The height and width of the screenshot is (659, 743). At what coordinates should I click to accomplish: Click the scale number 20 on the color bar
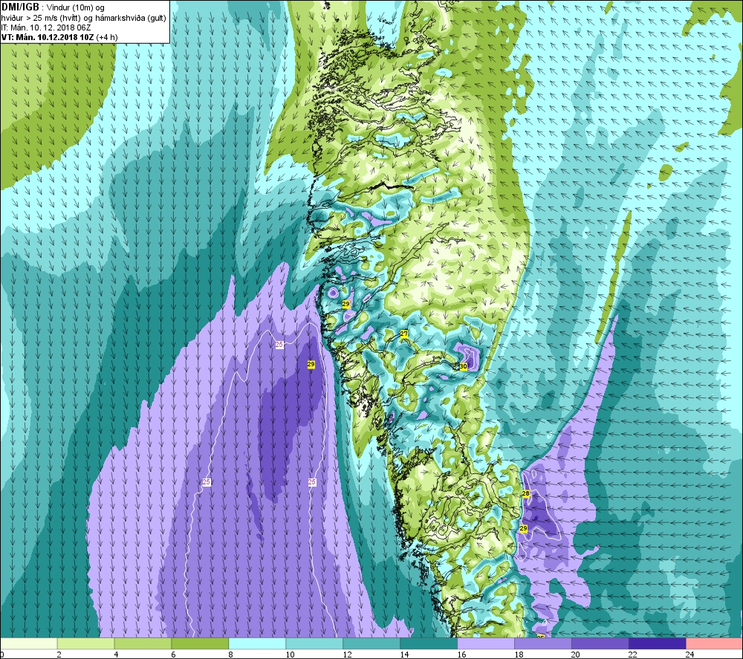[576, 655]
